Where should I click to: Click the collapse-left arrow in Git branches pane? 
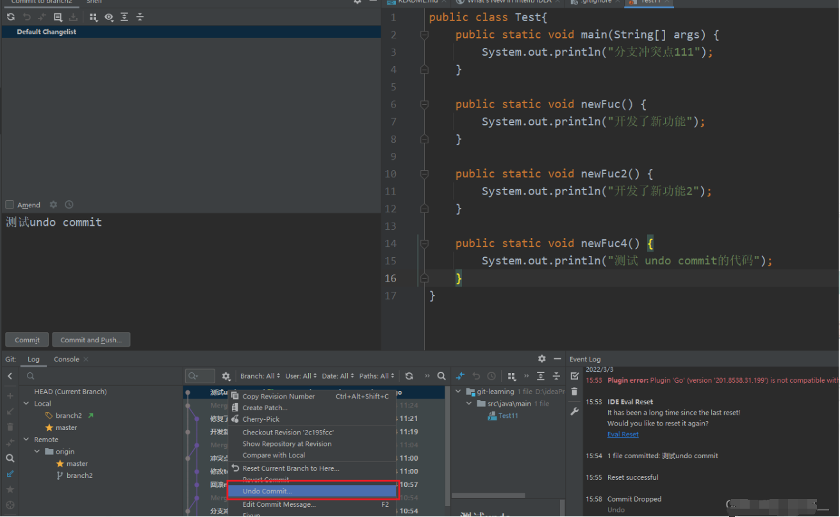[10, 376]
